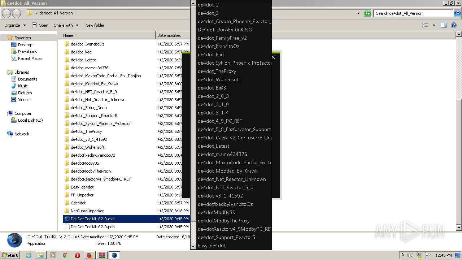Open Documents library in navigation pane
This screenshot has height=260, width=462.
click(27, 79)
